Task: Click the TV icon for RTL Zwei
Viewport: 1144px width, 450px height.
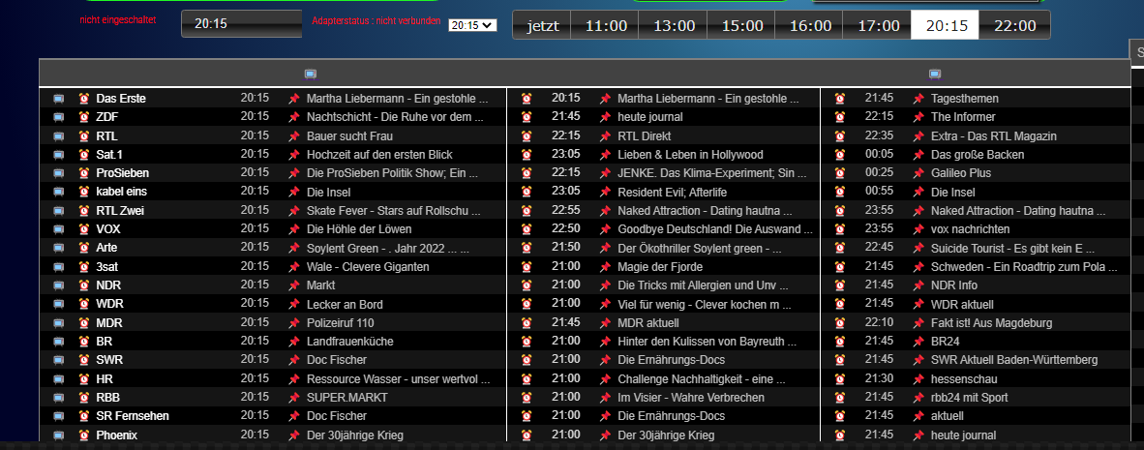Action: pyautogui.click(x=58, y=211)
